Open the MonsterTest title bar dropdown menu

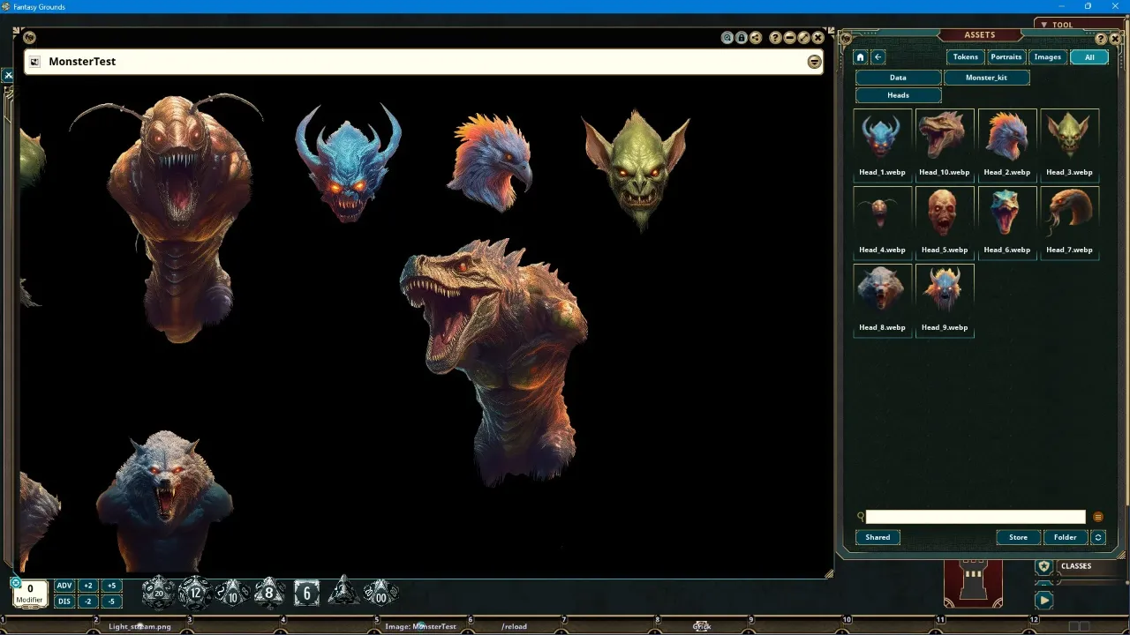click(x=814, y=62)
